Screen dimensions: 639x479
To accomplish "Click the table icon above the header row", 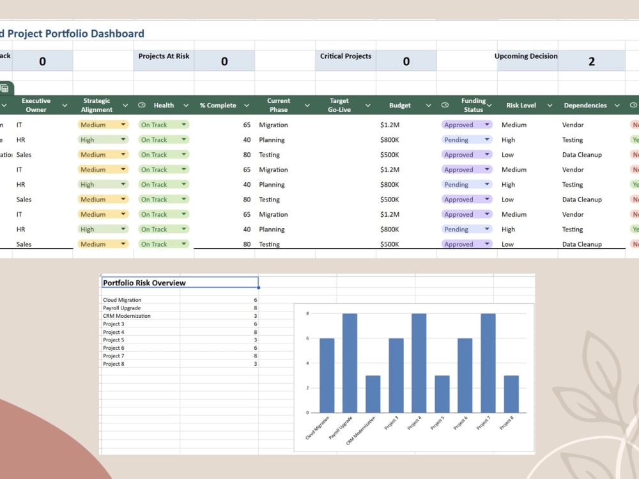I will point(4,88).
